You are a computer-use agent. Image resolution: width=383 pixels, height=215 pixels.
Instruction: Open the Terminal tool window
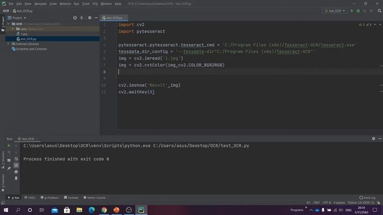pyautogui.click(x=71, y=198)
